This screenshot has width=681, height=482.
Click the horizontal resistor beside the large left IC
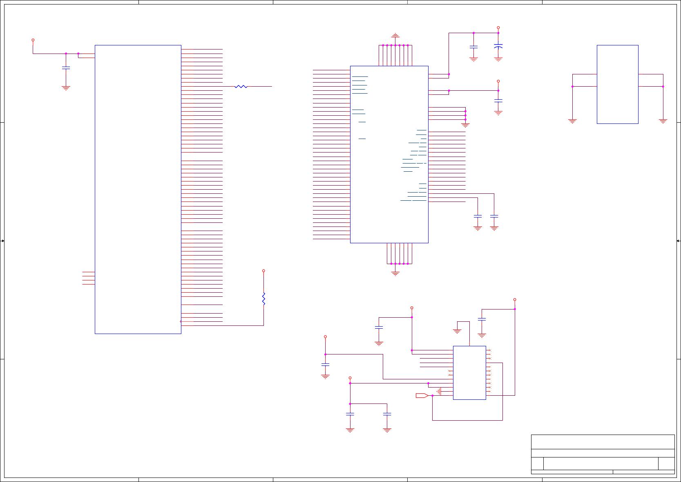241,87
